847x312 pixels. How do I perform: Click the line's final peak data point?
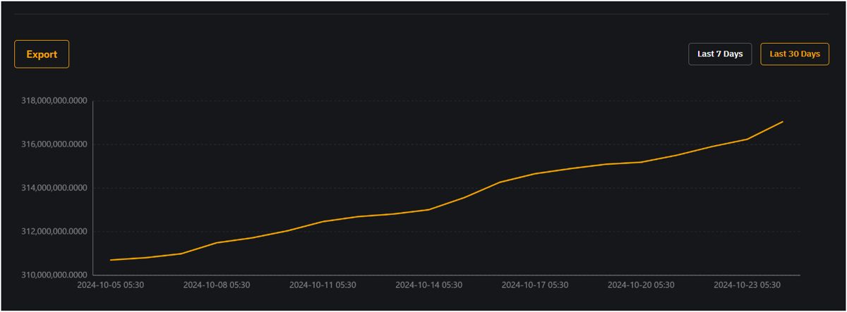tap(783, 121)
